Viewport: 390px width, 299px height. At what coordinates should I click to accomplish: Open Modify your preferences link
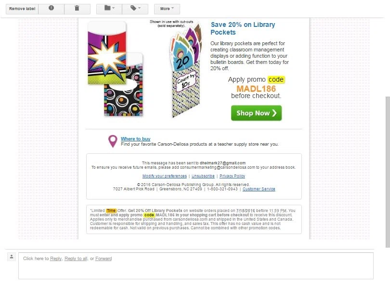coord(164,176)
